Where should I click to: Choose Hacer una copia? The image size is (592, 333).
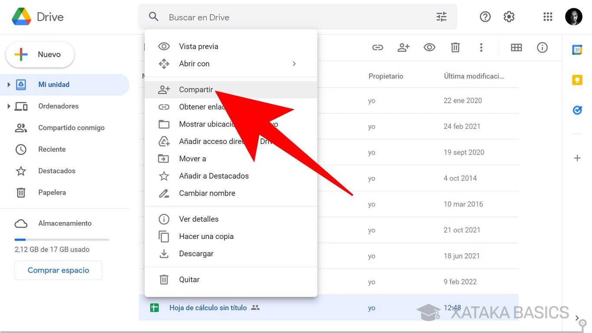pos(231,236)
